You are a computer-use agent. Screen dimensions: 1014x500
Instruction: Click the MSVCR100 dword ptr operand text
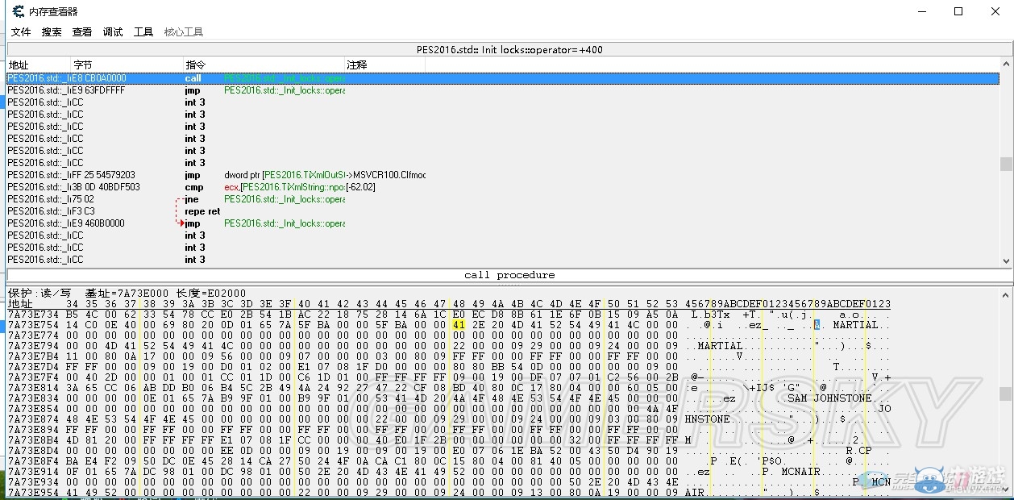click(x=325, y=175)
